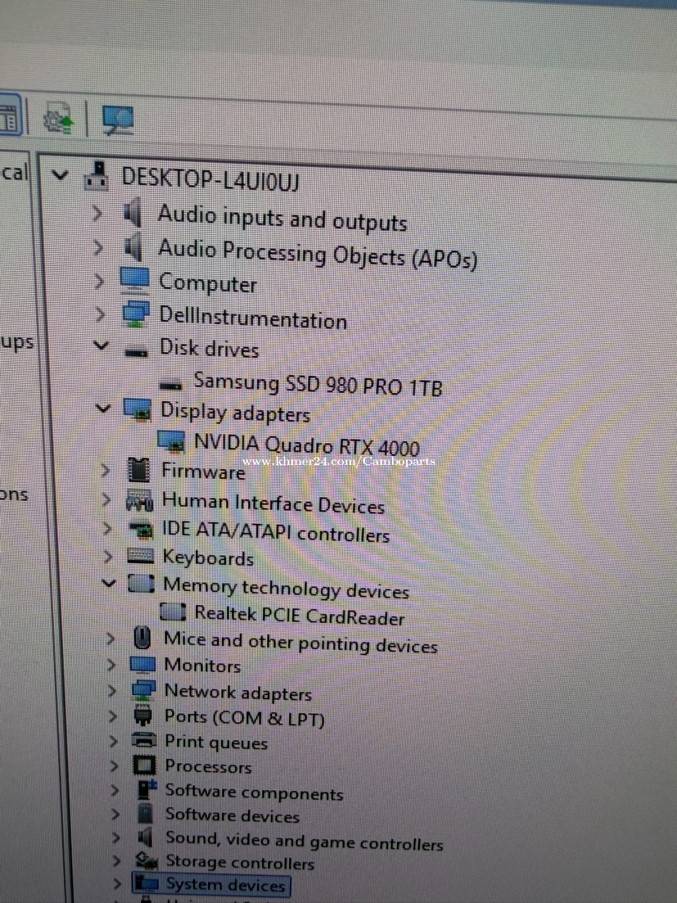Click the properties pane toolbar icon

click(x=10, y=118)
